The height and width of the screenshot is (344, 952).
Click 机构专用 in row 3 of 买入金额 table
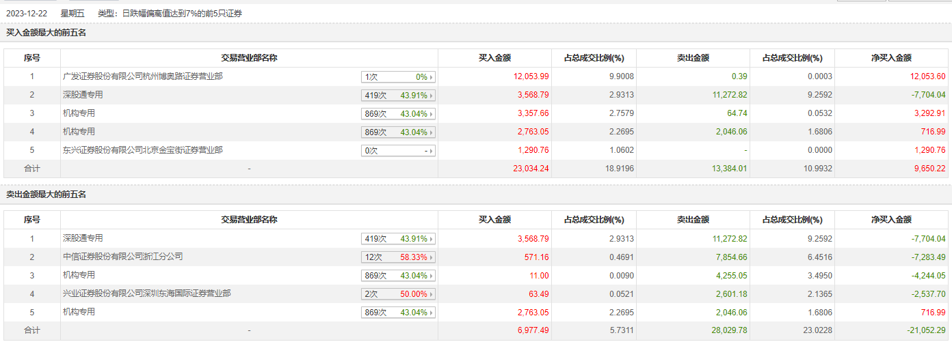point(79,113)
